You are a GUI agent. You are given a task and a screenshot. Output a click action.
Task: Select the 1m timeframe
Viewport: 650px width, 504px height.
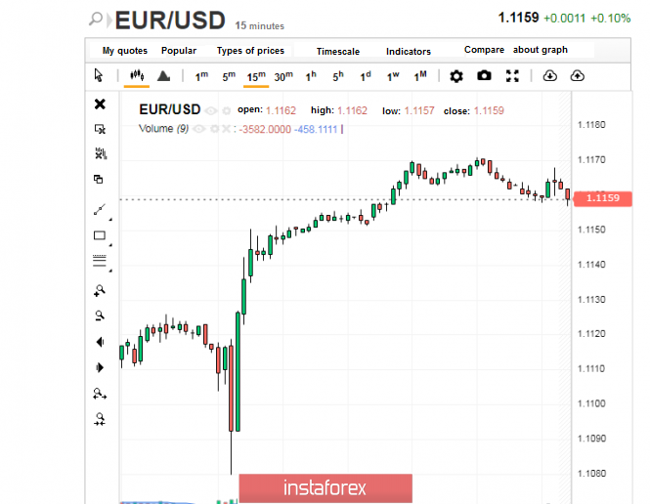click(201, 76)
